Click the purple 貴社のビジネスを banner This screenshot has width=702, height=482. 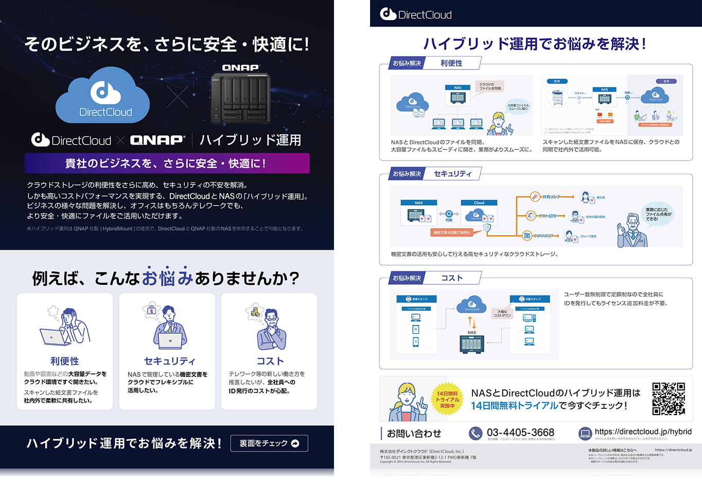pos(167,163)
